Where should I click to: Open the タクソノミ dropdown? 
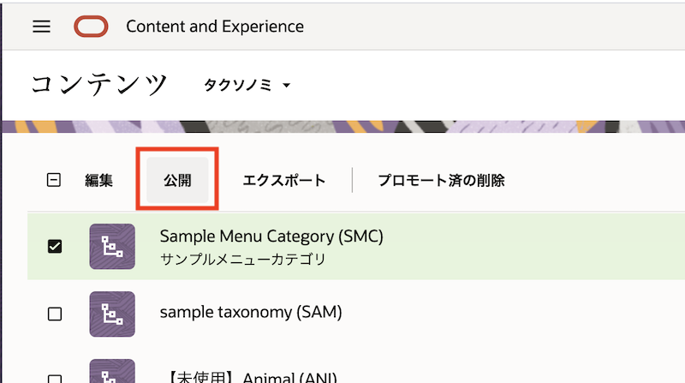[x=247, y=85]
